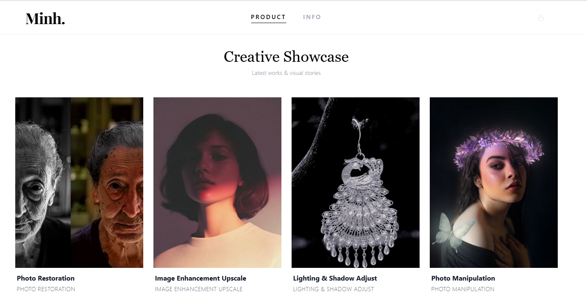Image resolution: width=587 pixels, height=303 pixels.
Task: Click the 'Latest works & visual stories' subtitle
Action: (286, 73)
